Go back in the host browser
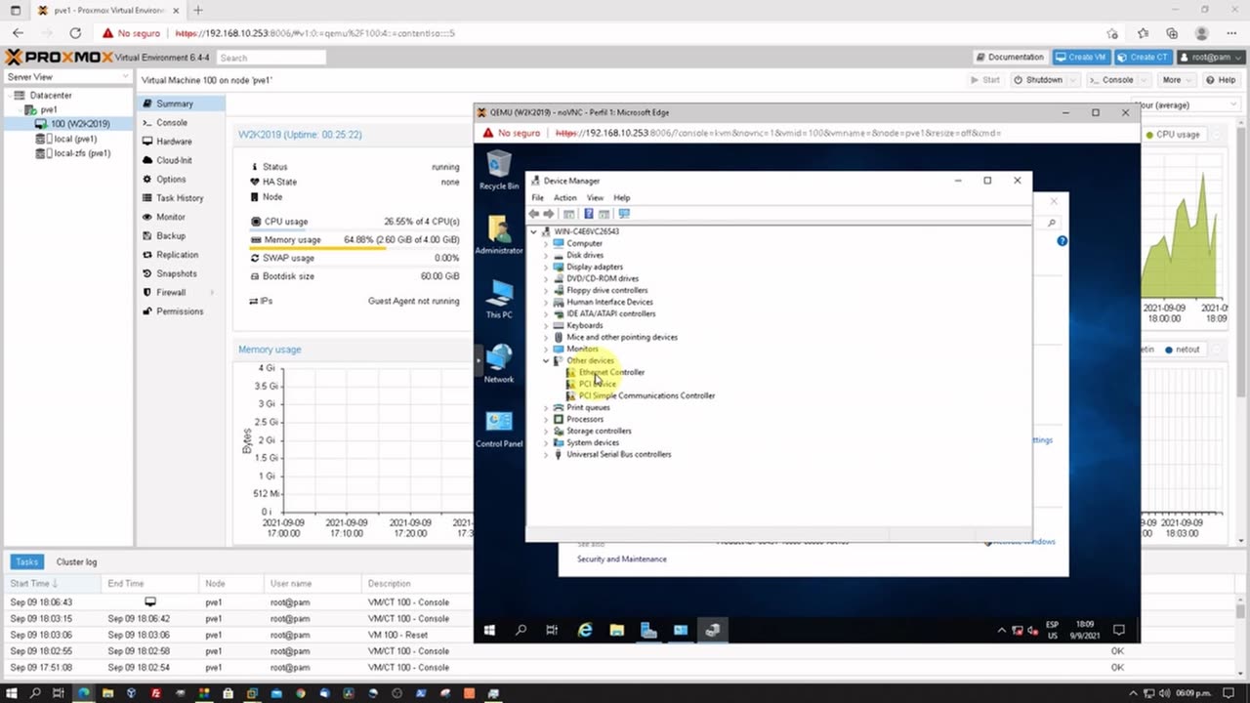Viewport: 1250px width, 703px height. [x=19, y=33]
